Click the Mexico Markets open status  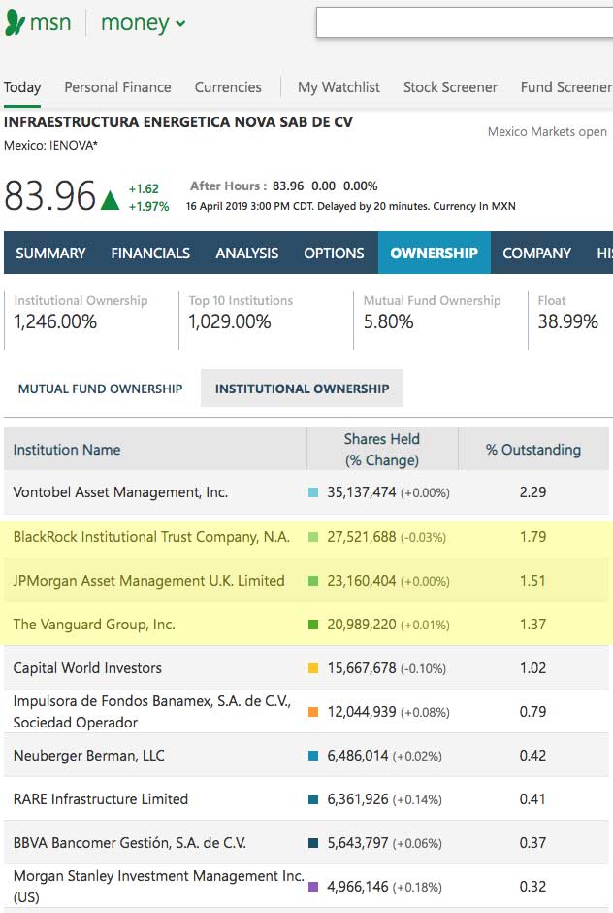[547, 131]
